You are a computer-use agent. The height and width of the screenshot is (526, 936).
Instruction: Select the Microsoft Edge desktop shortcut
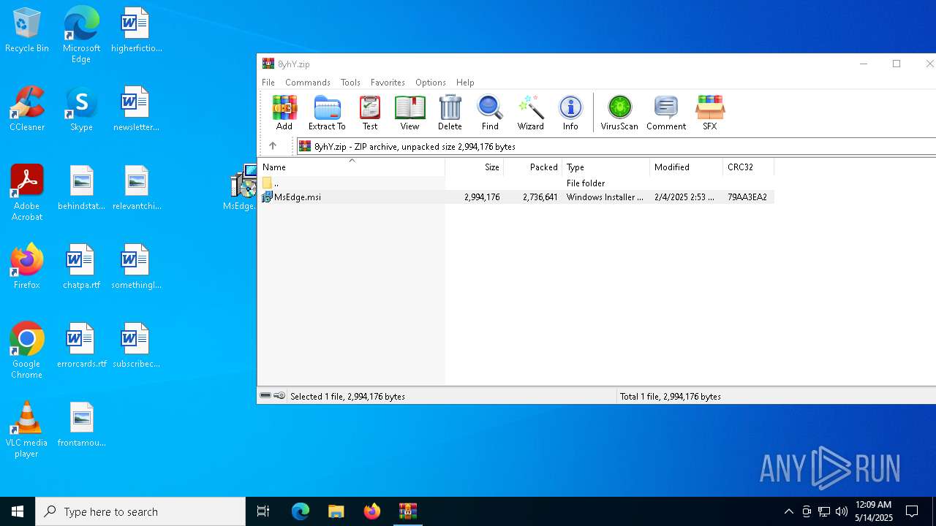[x=81, y=35]
